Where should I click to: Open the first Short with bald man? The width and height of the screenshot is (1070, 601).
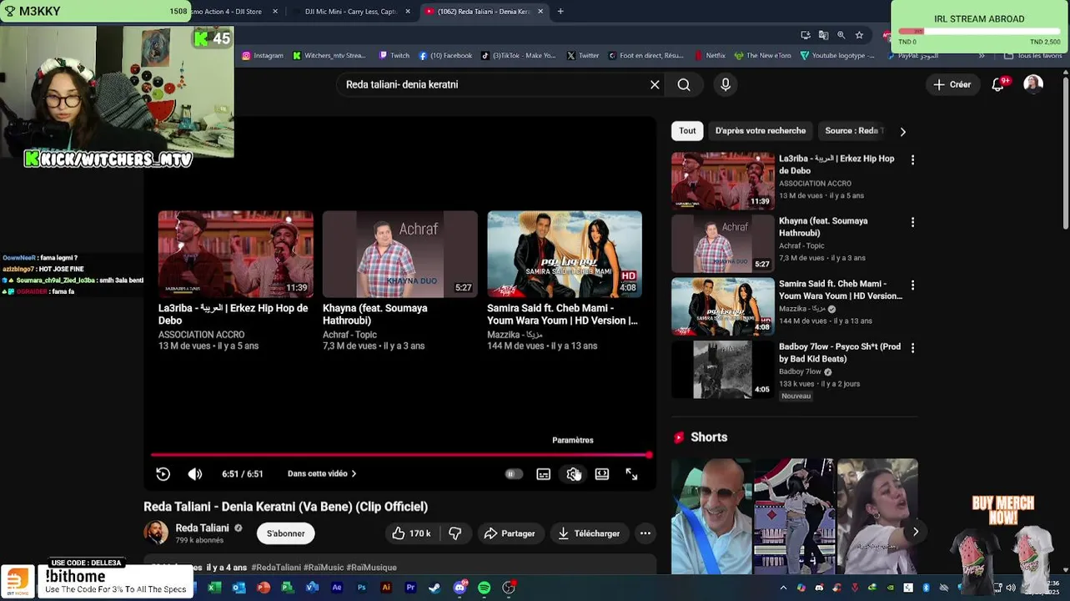pos(711,516)
